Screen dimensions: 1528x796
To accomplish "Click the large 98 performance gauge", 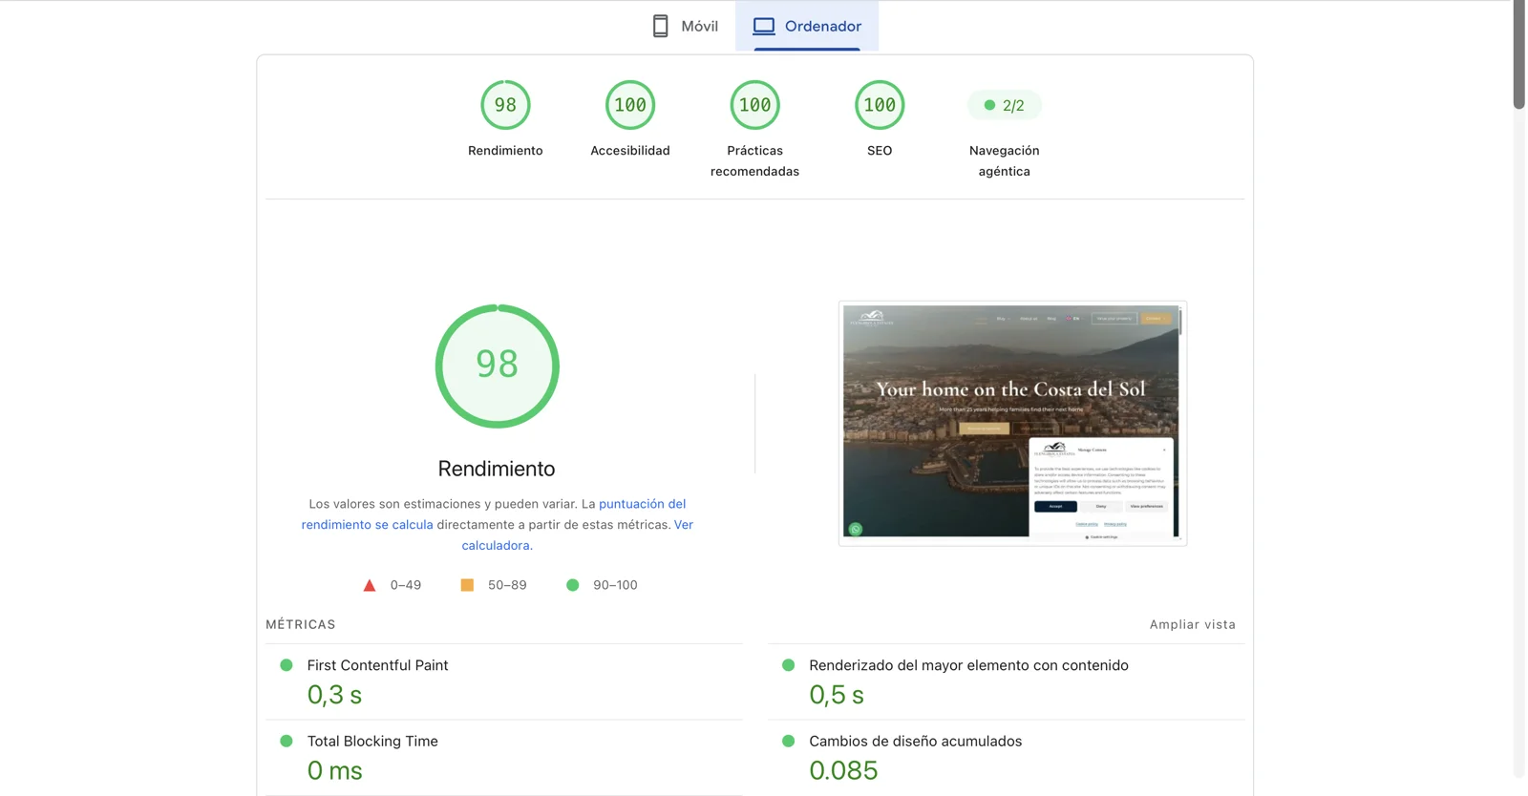I will coord(497,366).
